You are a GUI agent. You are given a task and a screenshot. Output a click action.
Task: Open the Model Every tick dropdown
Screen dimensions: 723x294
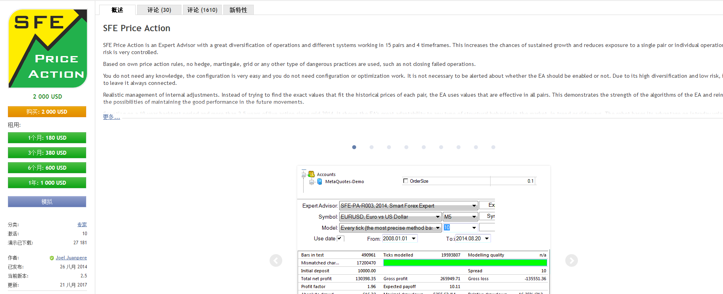coord(390,228)
